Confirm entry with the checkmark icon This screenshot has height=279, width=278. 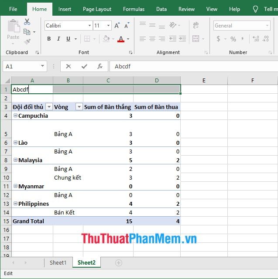(x=84, y=66)
